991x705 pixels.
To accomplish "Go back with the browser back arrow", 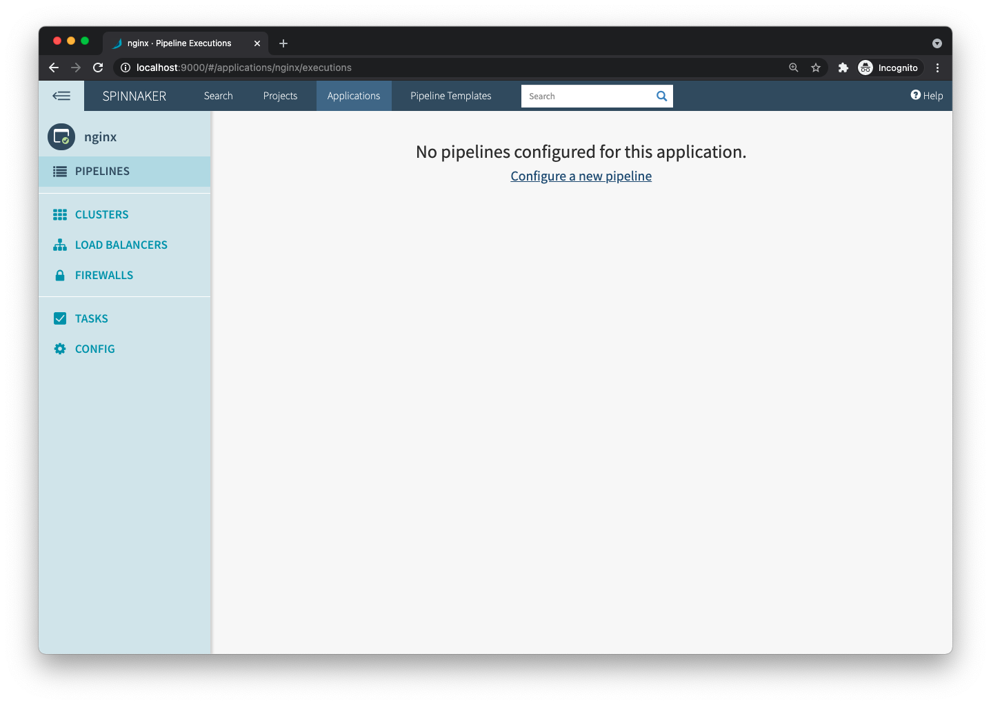I will 54,68.
